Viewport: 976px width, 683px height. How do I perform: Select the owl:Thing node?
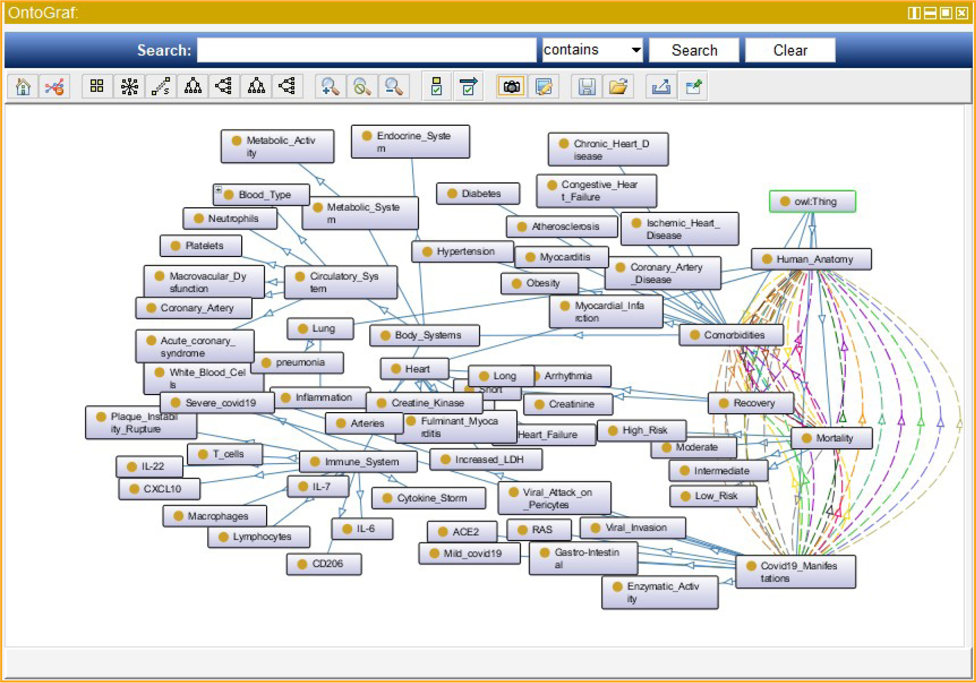point(812,202)
